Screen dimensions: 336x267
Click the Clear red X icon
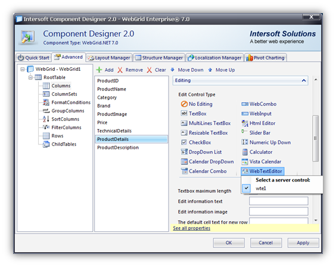click(150, 70)
